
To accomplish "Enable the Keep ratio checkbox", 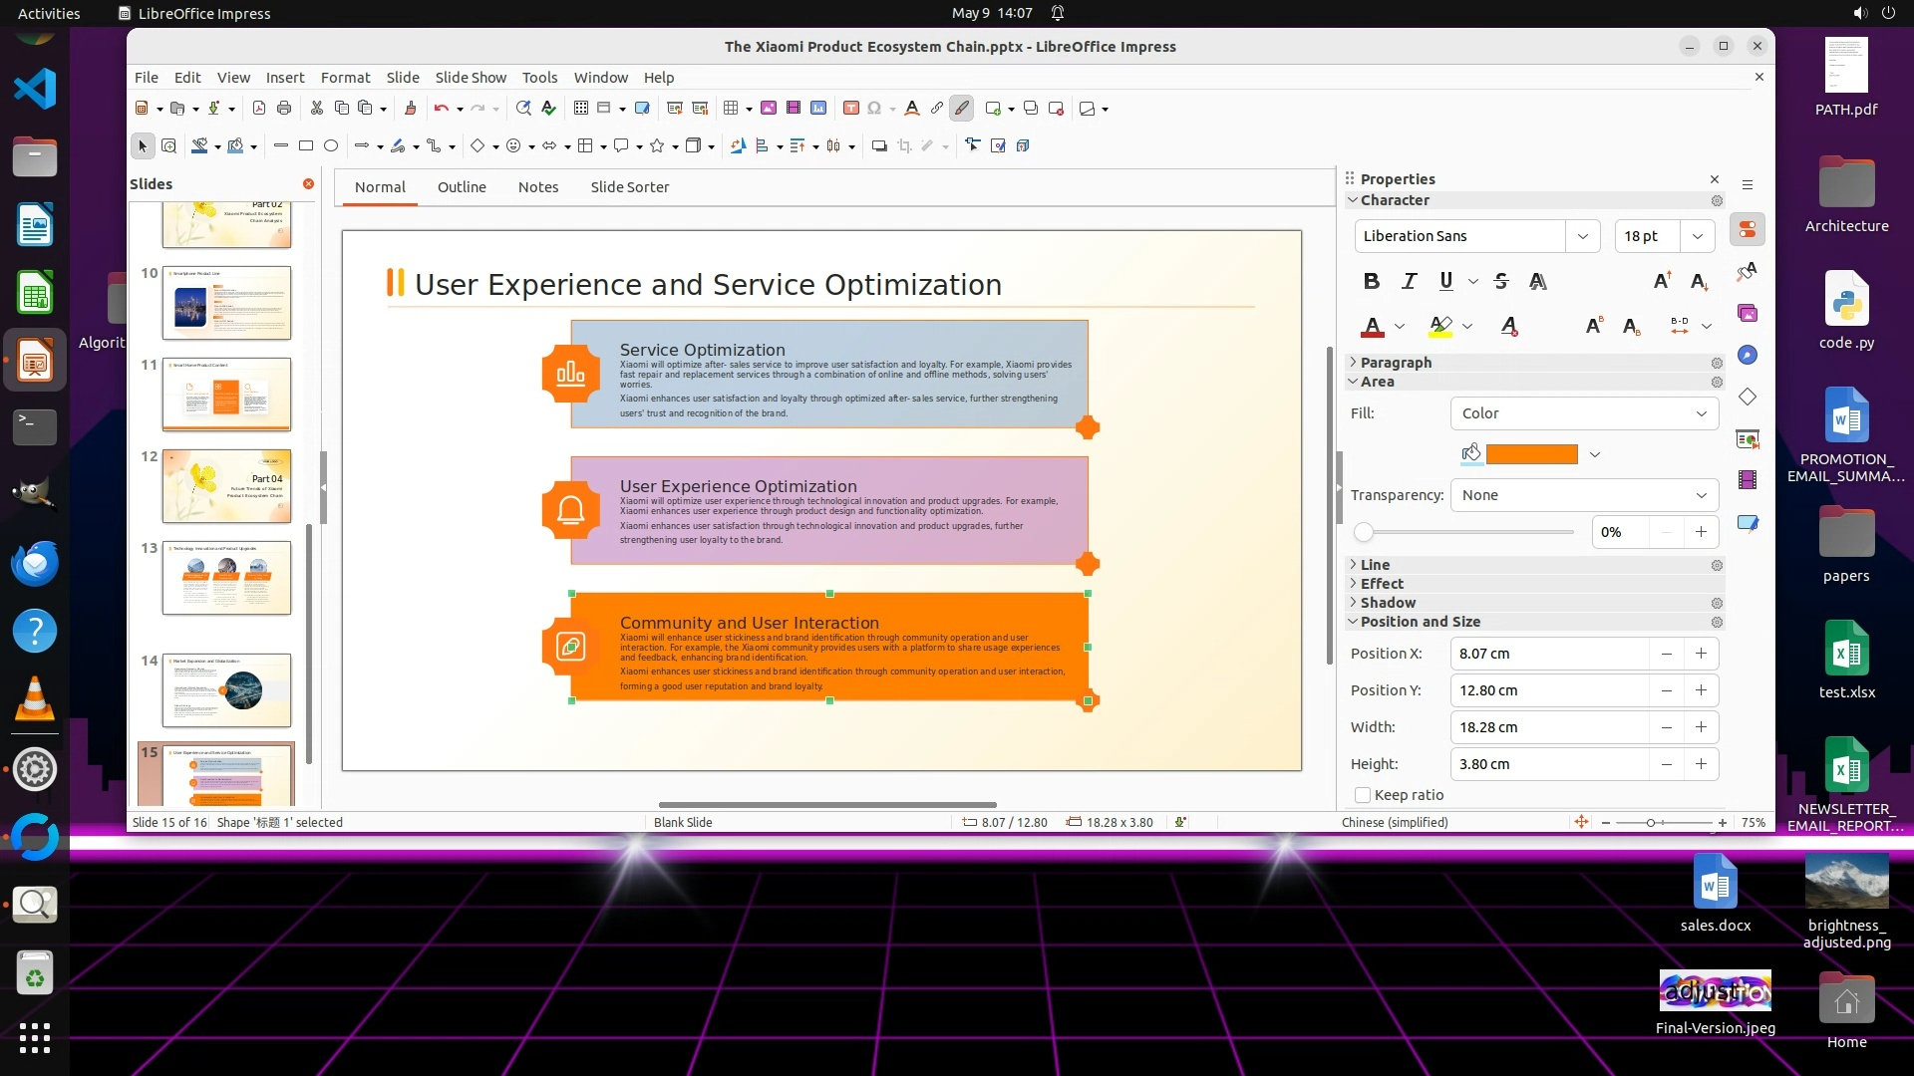I will point(1363,795).
